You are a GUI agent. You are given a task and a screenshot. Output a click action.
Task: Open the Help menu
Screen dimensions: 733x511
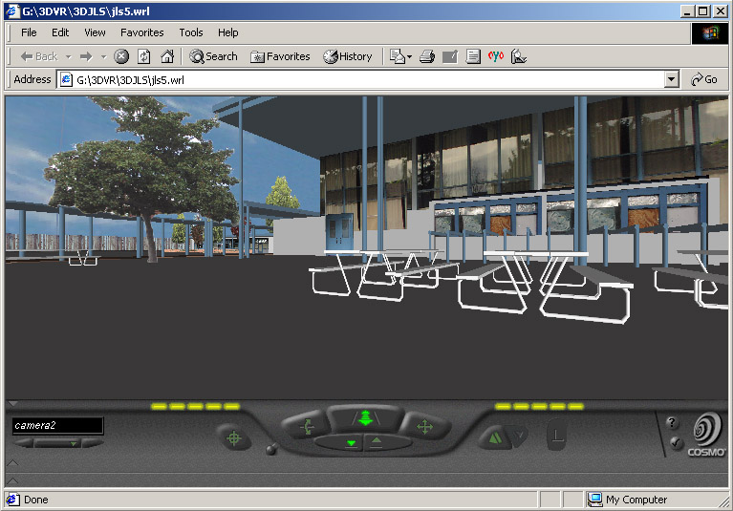228,32
